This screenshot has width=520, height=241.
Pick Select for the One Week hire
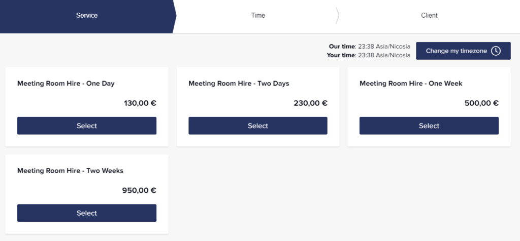coord(429,126)
